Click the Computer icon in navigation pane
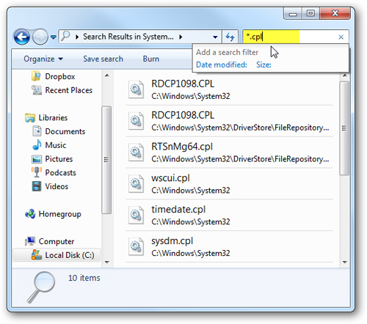Image resolution: width=367 pixels, height=324 pixels. click(30, 241)
